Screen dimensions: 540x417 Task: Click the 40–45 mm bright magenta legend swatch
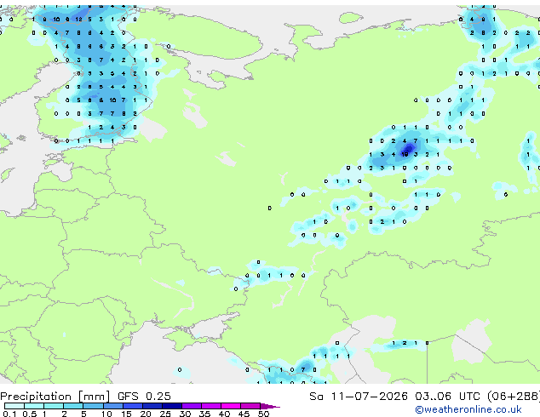point(231,406)
